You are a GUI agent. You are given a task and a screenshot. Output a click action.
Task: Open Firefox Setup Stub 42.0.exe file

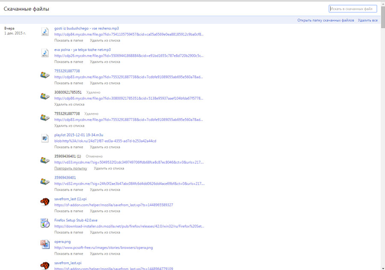pyautogui.click(x=76, y=220)
